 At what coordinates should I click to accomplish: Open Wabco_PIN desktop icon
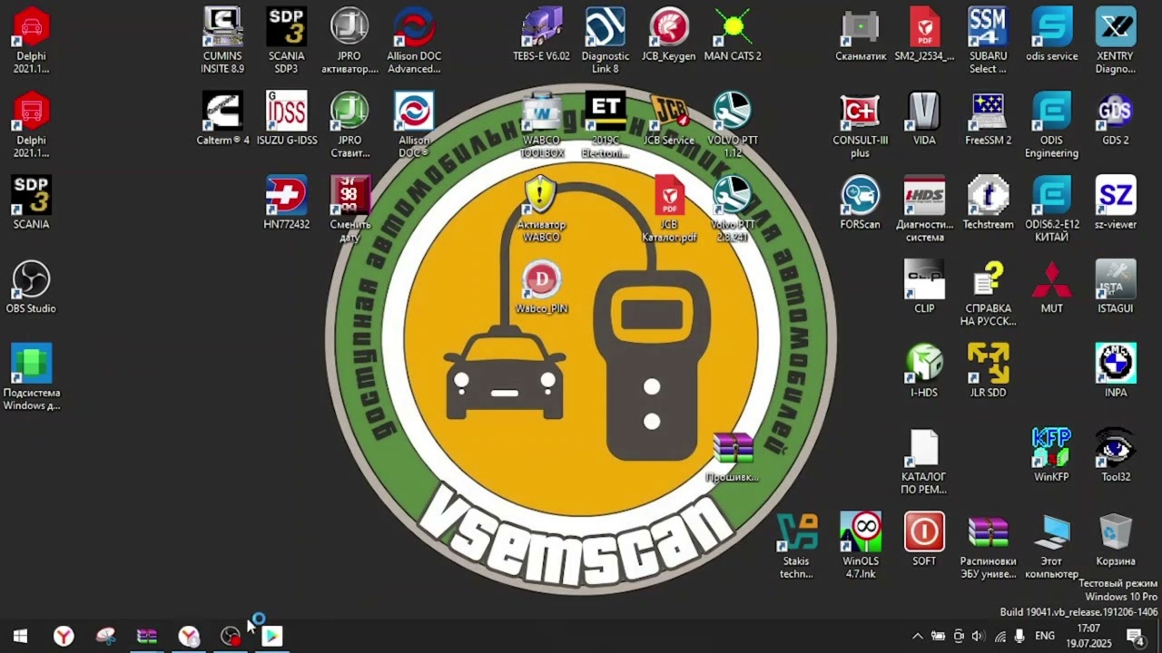point(542,288)
